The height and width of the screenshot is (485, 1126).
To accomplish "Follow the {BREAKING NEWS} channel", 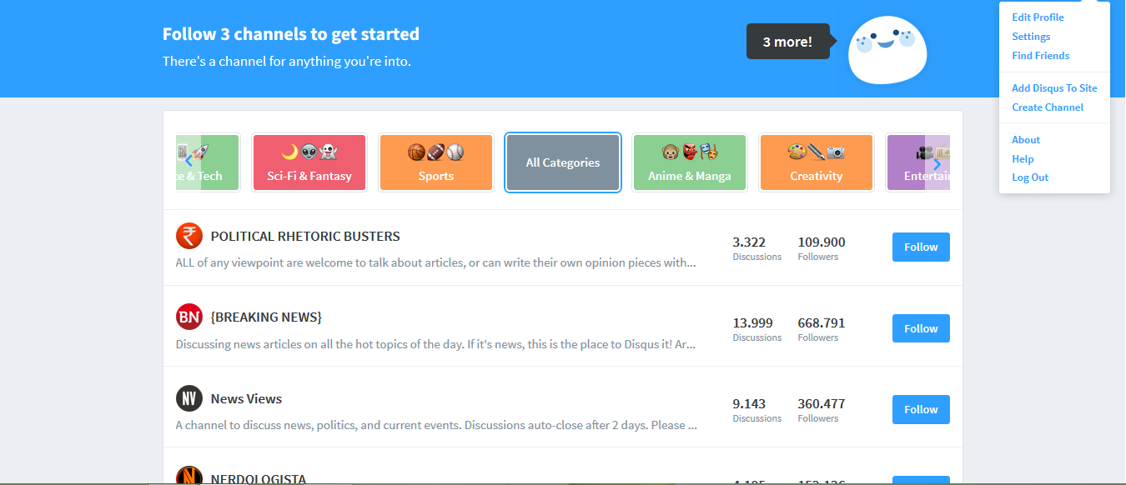I will tap(921, 328).
